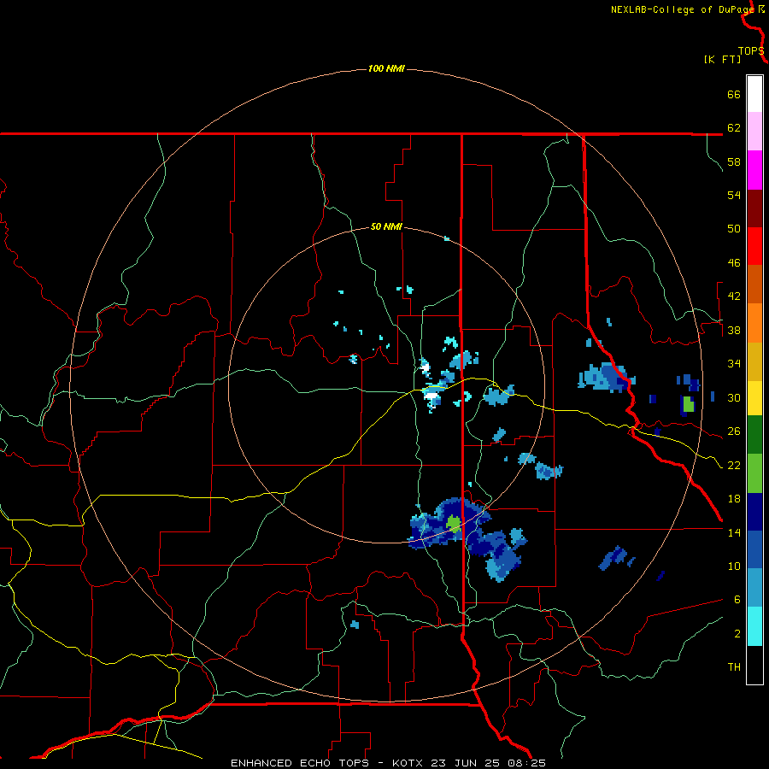
Task: Click the legend value '46'
Action: pos(734,262)
